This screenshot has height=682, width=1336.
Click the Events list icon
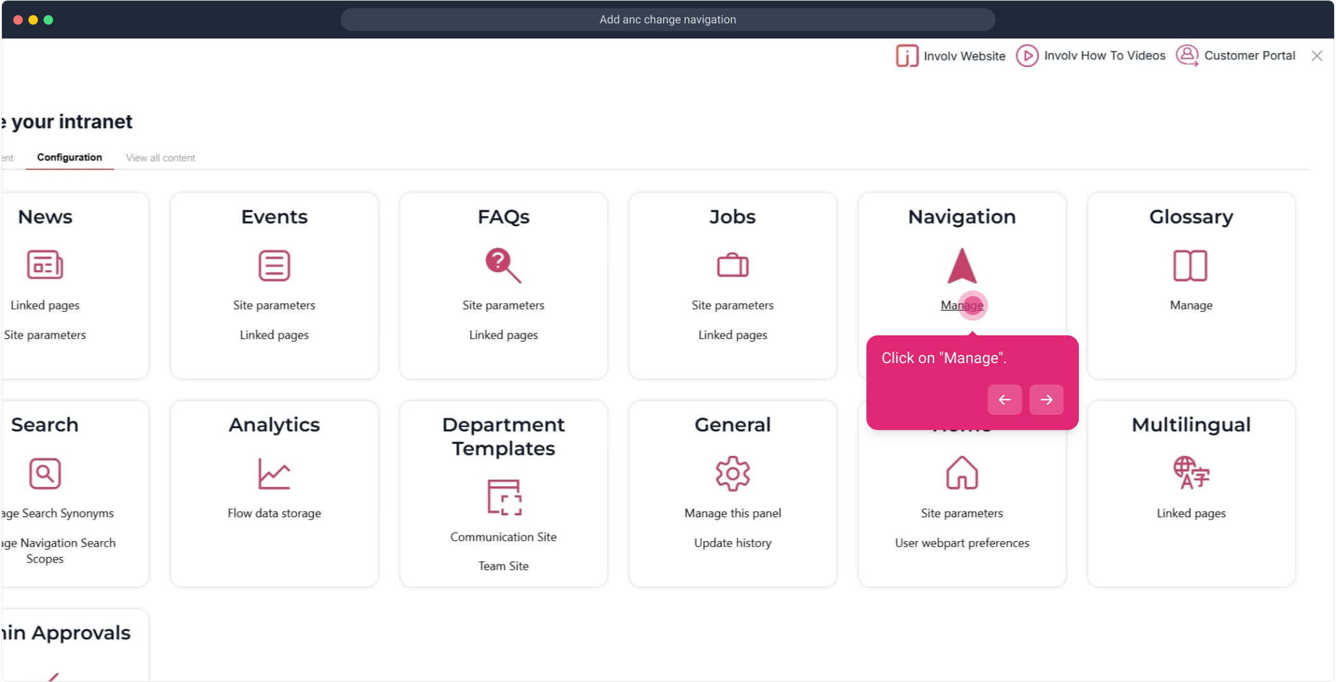click(274, 265)
